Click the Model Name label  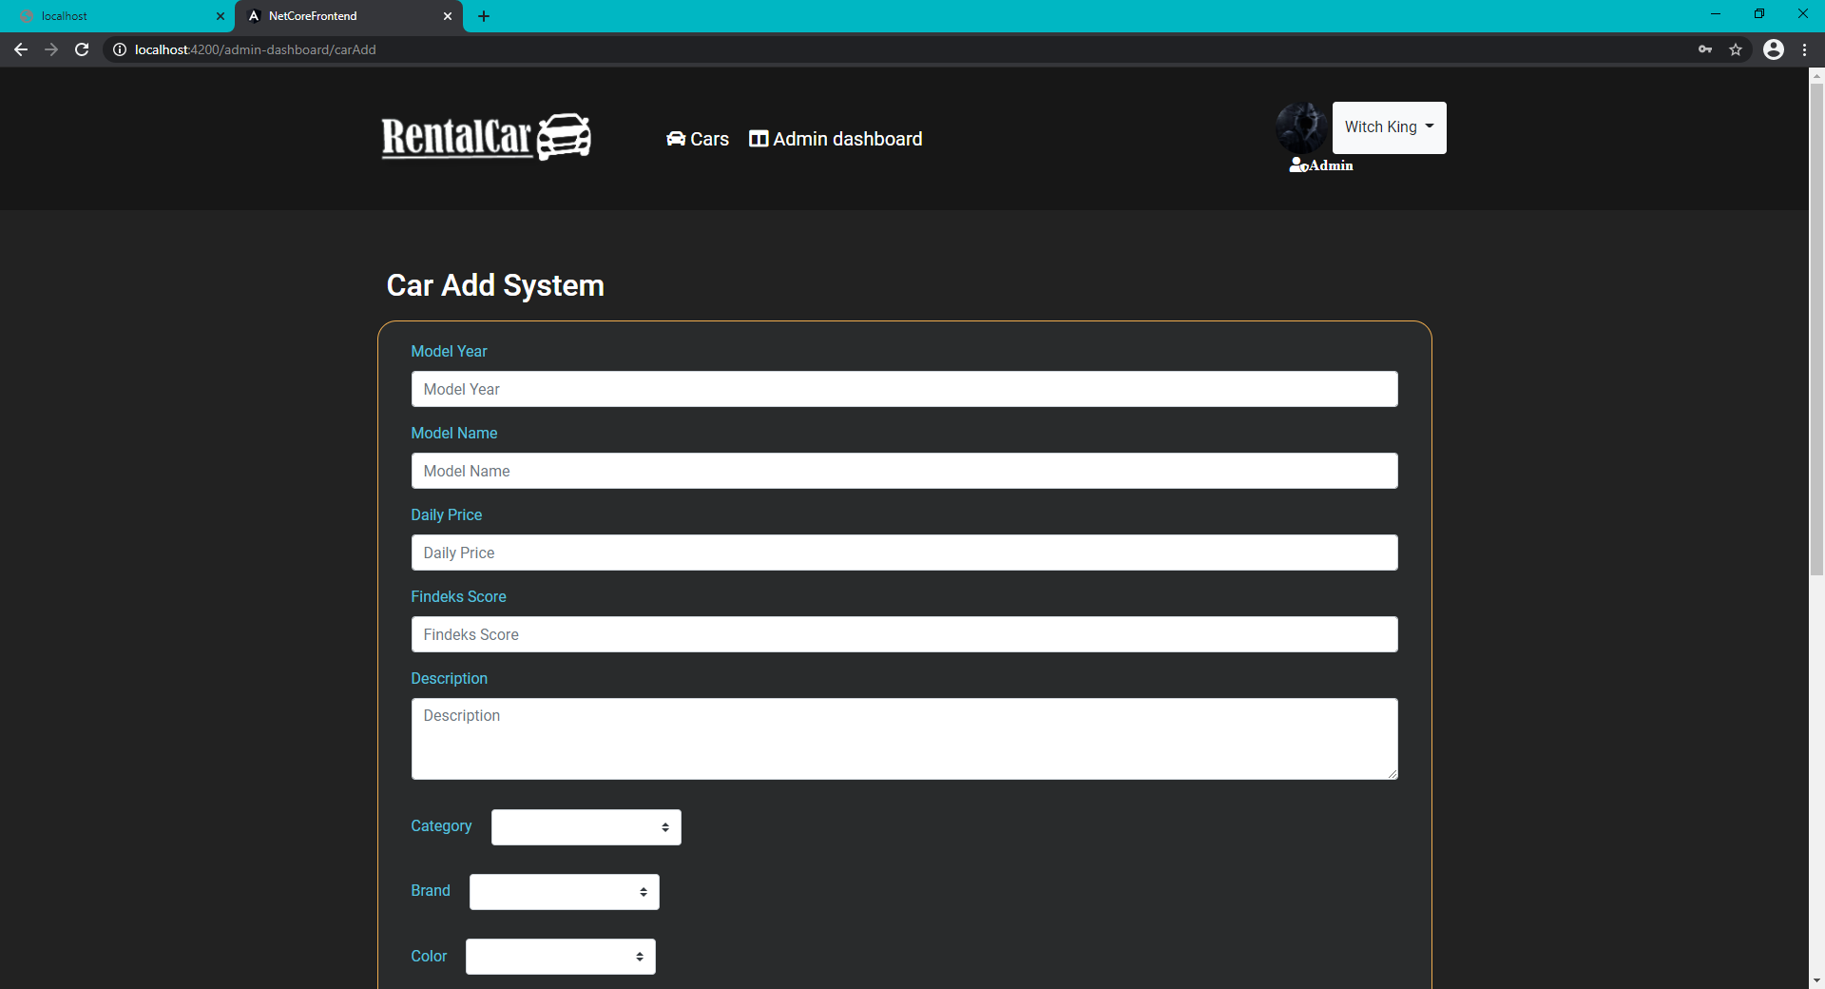coord(454,434)
